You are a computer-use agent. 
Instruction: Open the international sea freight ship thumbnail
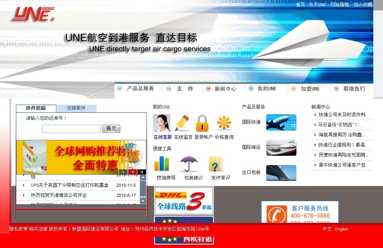point(281,148)
